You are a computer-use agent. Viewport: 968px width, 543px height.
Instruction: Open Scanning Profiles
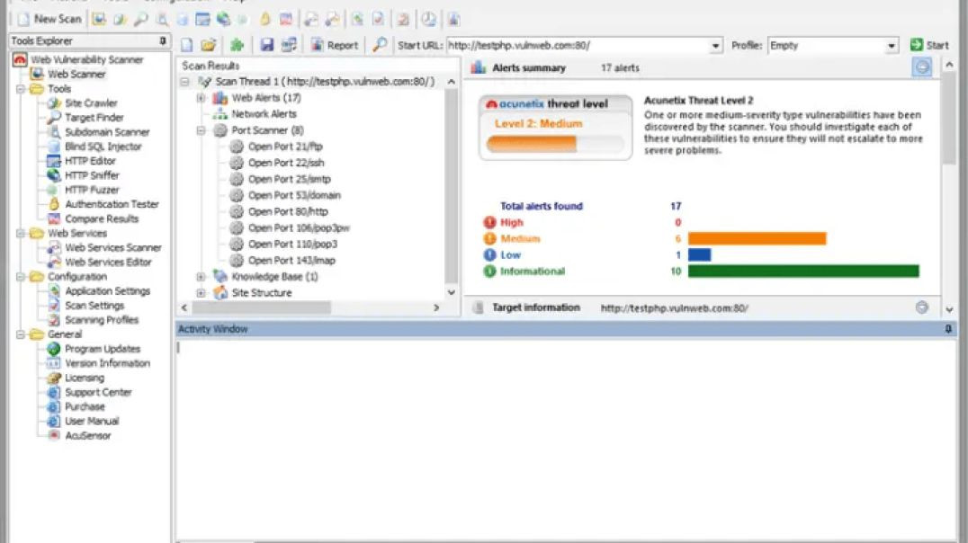[102, 320]
